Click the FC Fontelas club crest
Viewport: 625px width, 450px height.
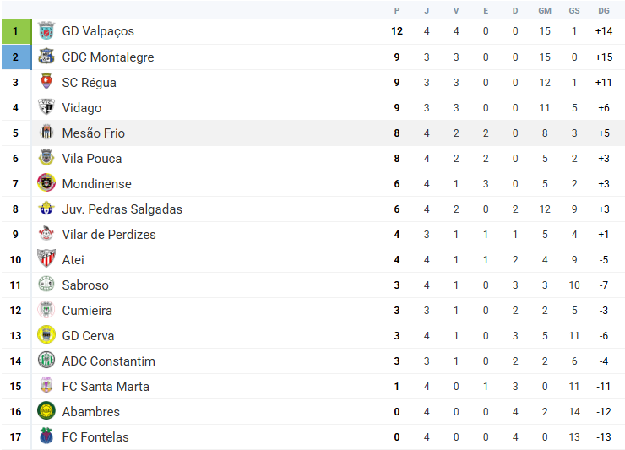point(46,436)
